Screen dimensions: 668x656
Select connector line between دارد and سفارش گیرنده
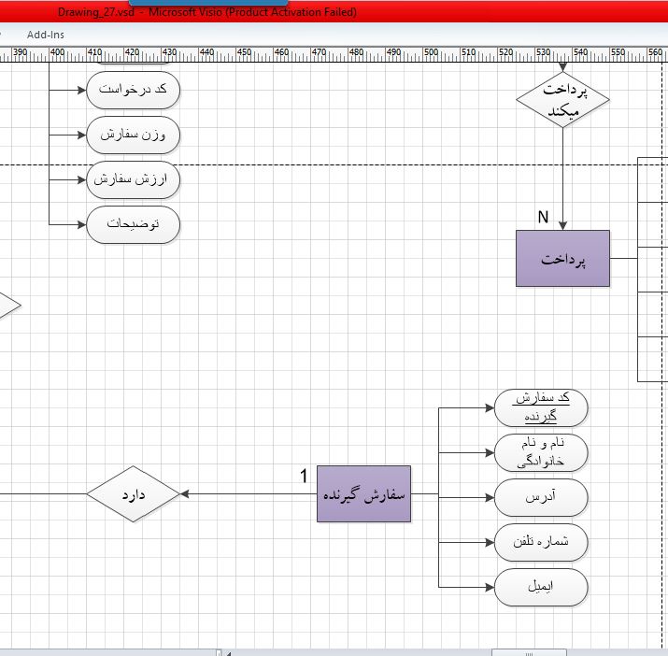click(249, 494)
